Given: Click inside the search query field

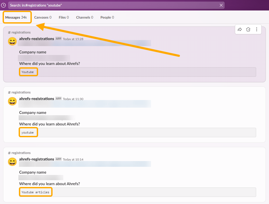Looking at the screenshot, I should point(113,5).
